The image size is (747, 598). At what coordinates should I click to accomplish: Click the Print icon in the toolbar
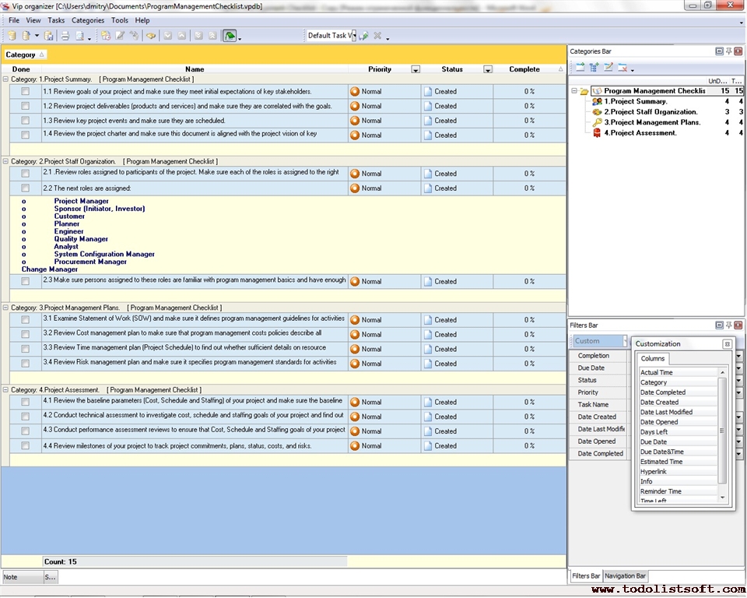tap(65, 36)
